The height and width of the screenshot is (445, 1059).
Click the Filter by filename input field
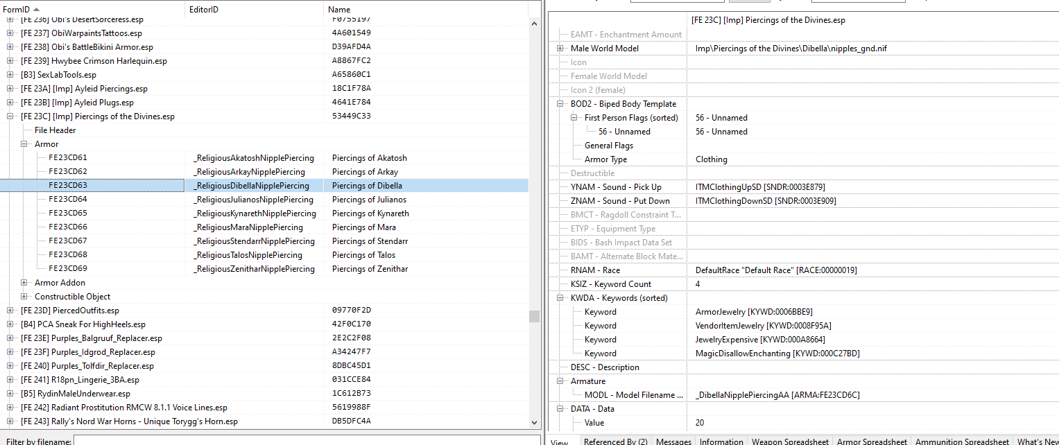307,442
